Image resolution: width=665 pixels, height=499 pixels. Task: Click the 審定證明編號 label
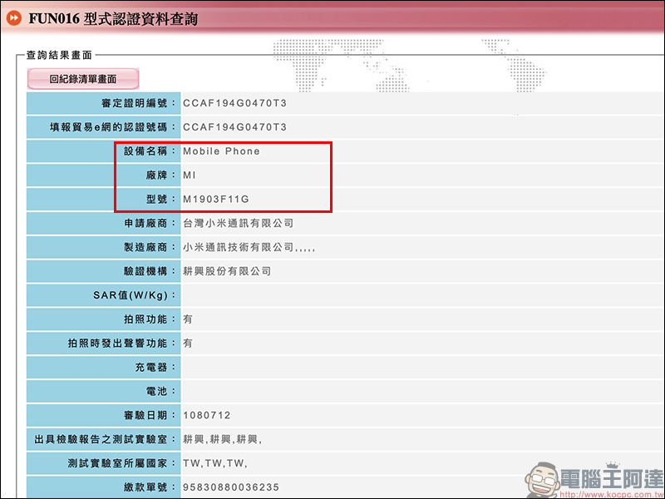139,103
